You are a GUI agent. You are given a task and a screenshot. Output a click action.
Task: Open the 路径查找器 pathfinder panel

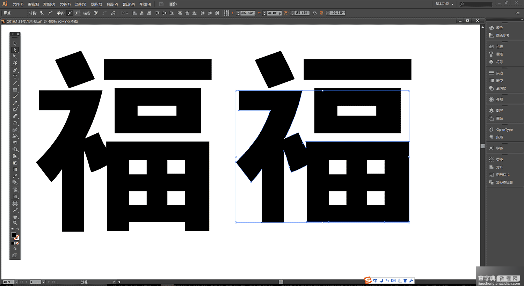[504, 183]
